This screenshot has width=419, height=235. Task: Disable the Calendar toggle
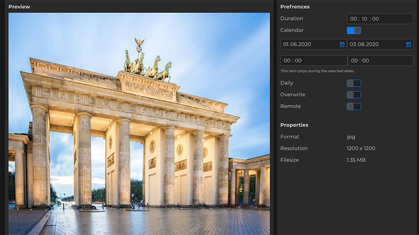click(x=354, y=30)
